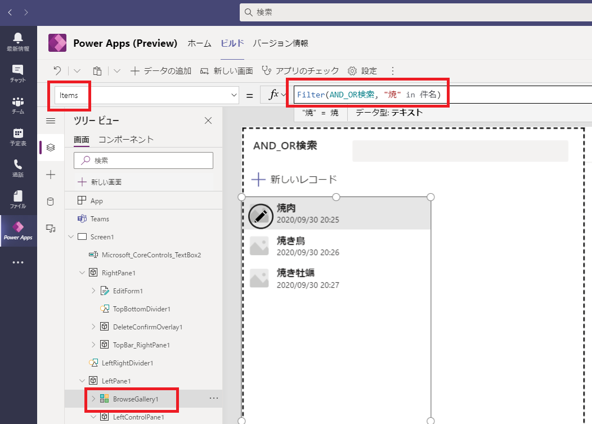
Task: Select the コンポーネント tab
Action: 126,140
